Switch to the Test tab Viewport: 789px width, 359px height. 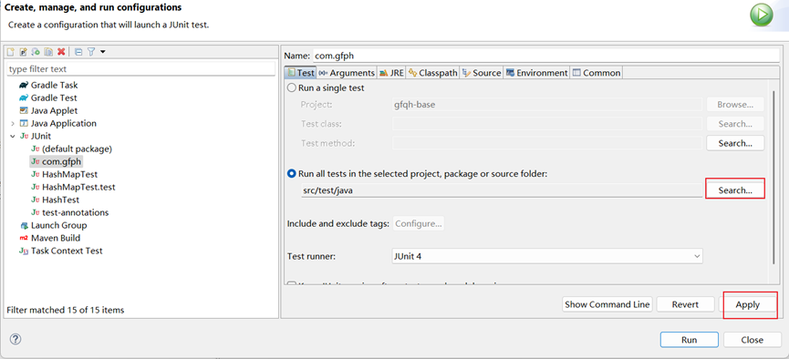pyautogui.click(x=301, y=73)
